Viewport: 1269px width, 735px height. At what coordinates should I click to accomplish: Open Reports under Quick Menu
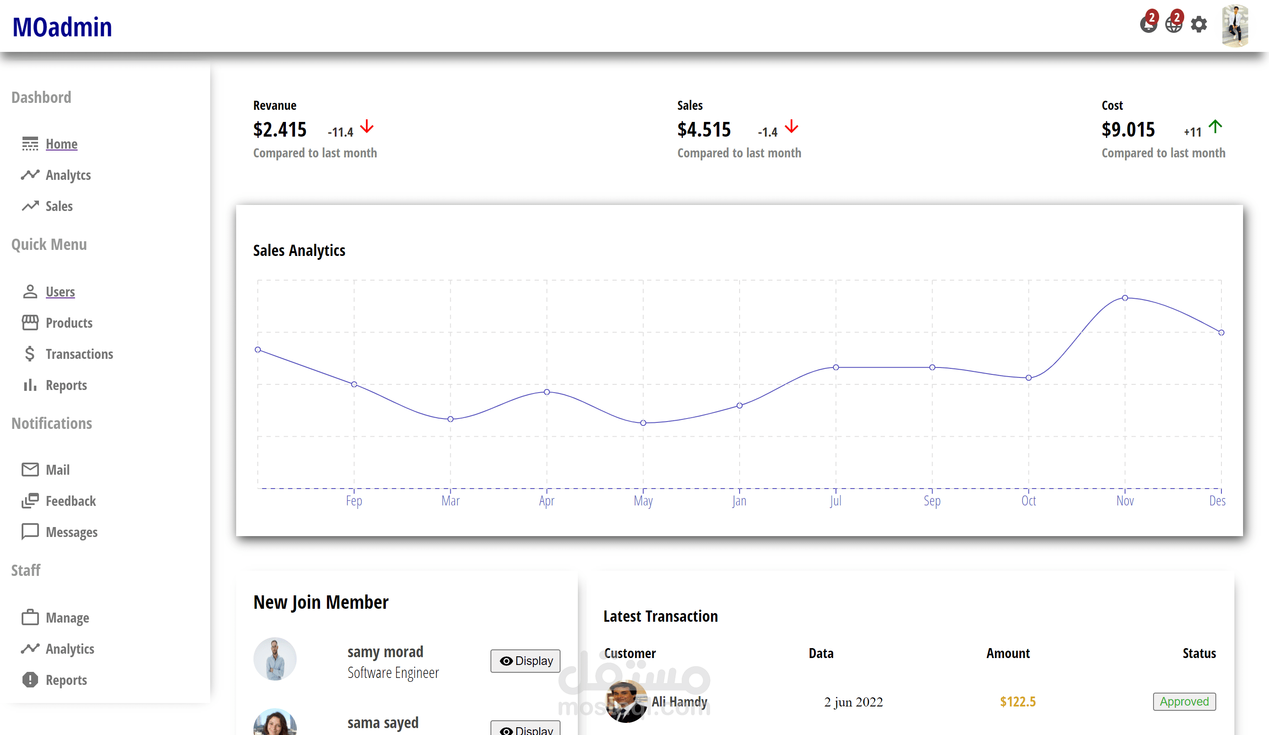click(66, 385)
